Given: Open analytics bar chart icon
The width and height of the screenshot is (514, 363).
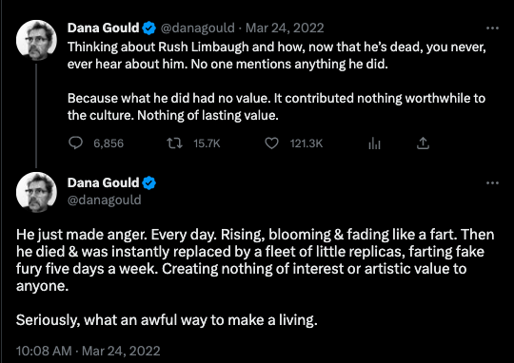Looking at the screenshot, I should click(374, 143).
